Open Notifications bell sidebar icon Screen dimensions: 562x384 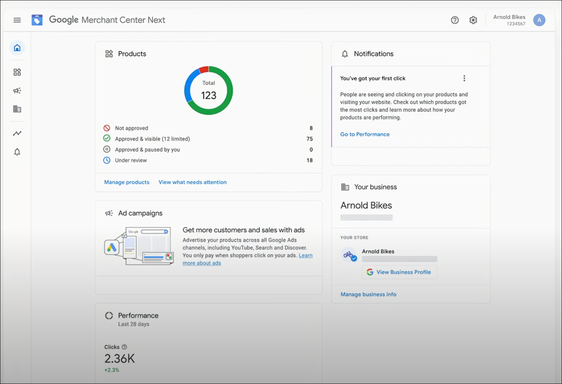click(17, 152)
